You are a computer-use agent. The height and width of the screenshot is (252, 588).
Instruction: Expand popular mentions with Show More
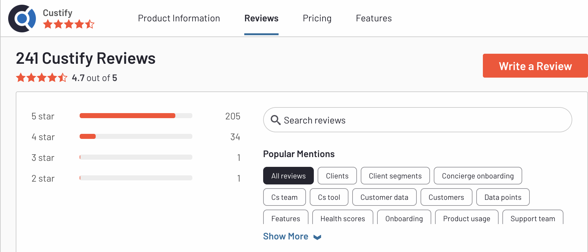[x=292, y=236]
